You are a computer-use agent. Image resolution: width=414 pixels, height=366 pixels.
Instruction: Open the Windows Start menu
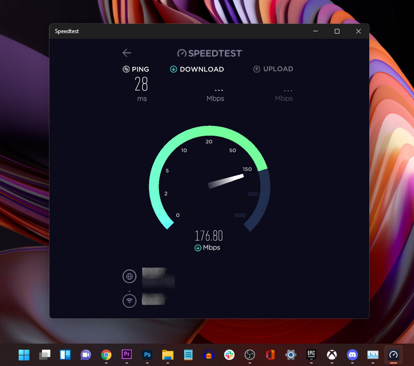(24, 355)
